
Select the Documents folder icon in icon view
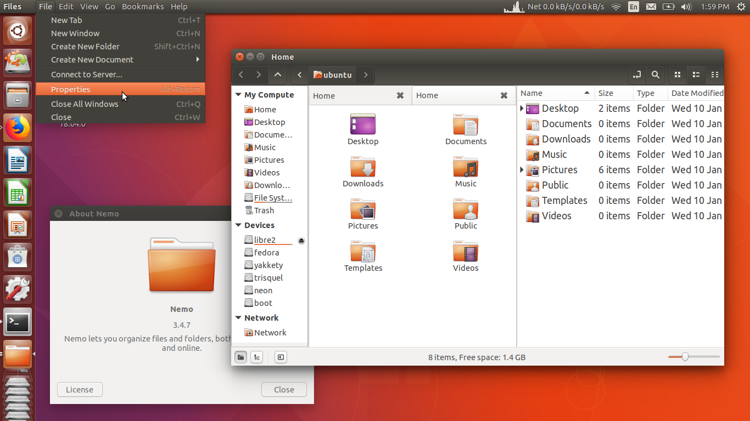tap(466, 130)
